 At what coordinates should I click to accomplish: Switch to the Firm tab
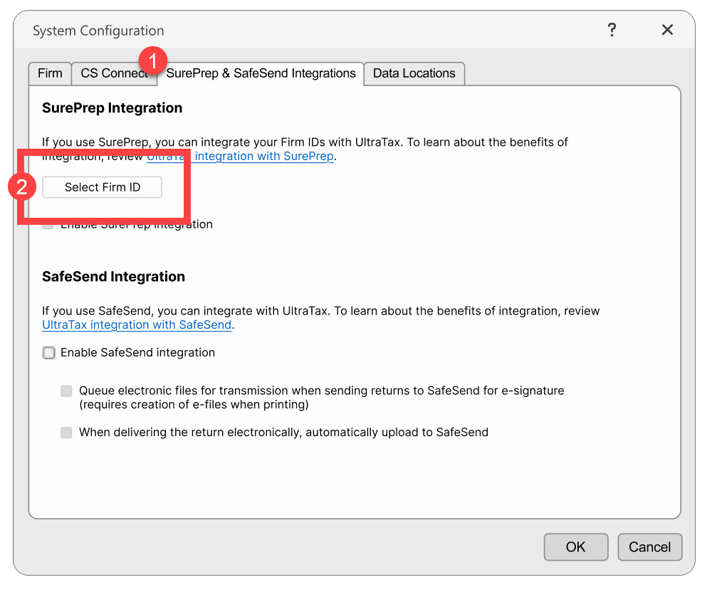coord(49,73)
